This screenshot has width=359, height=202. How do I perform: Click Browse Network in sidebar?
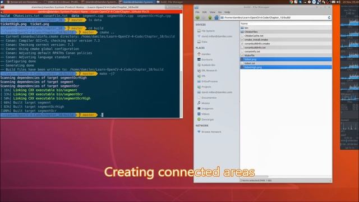tap(211, 132)
